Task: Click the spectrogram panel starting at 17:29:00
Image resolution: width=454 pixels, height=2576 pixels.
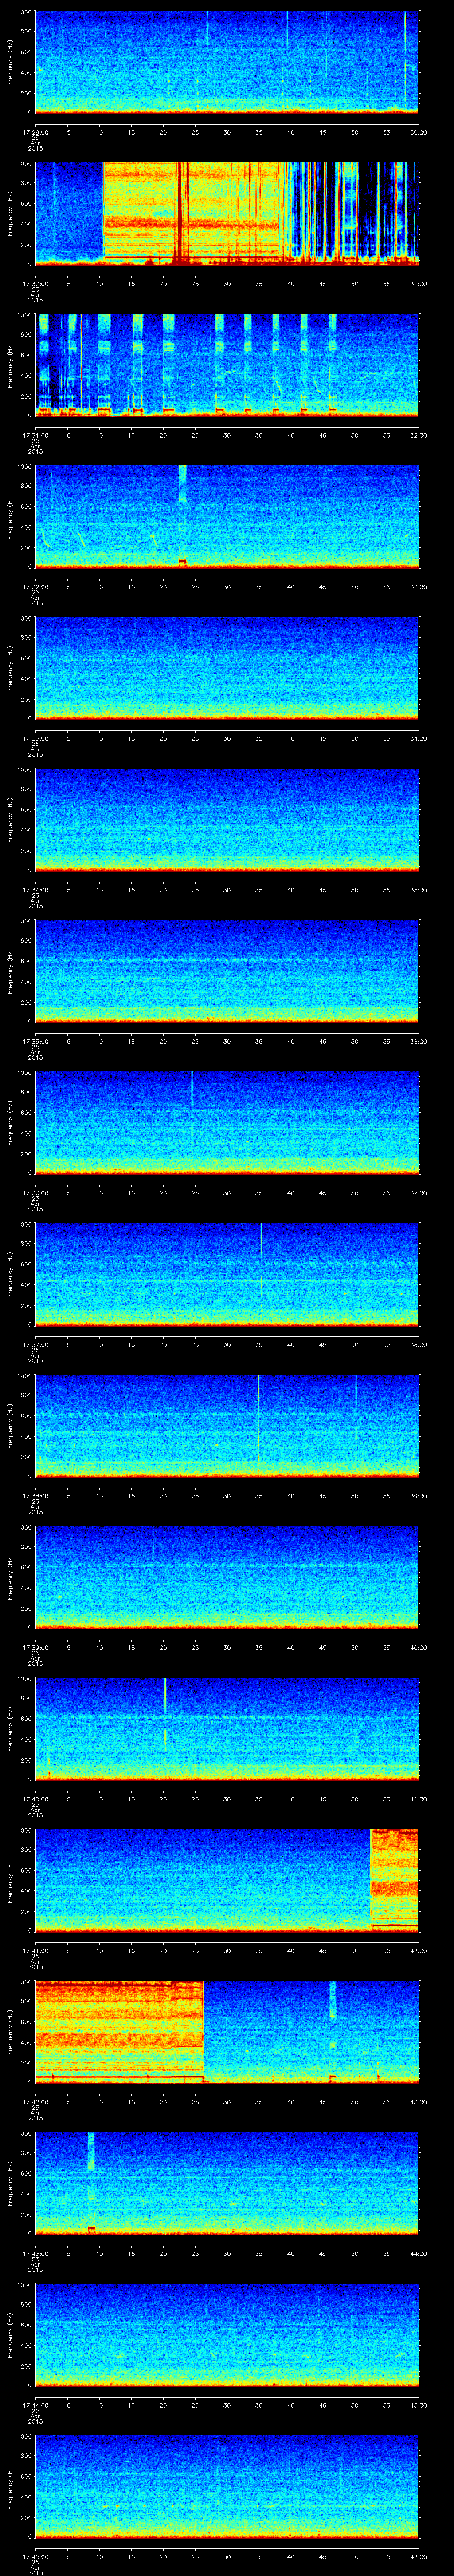Action: [227, 63]
